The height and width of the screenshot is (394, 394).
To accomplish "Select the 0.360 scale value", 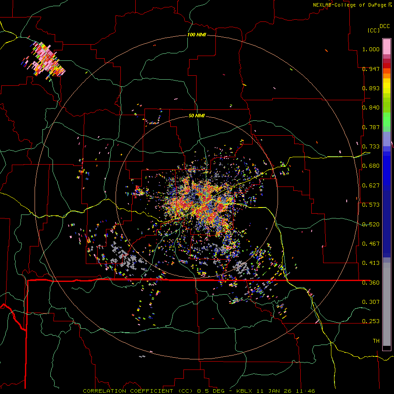I will (x=371, y=283).
